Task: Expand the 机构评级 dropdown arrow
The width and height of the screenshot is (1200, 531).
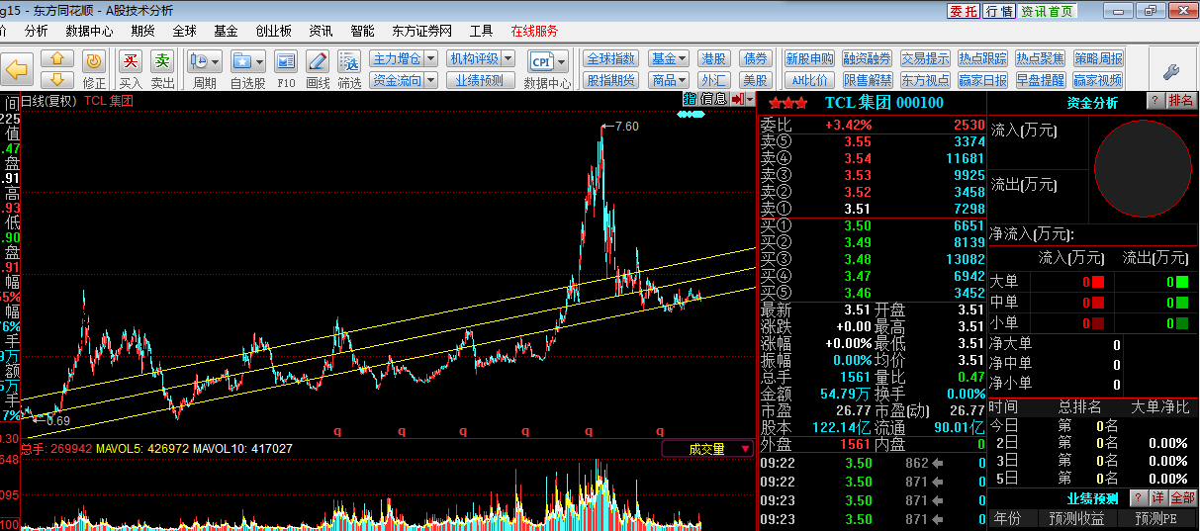Action: click(x=508, y=59)
